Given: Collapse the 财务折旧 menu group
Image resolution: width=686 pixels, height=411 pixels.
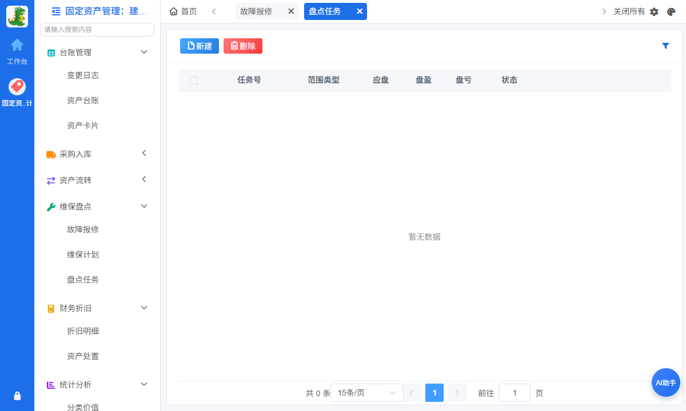Looking at the screenshot, I should 144,308.
